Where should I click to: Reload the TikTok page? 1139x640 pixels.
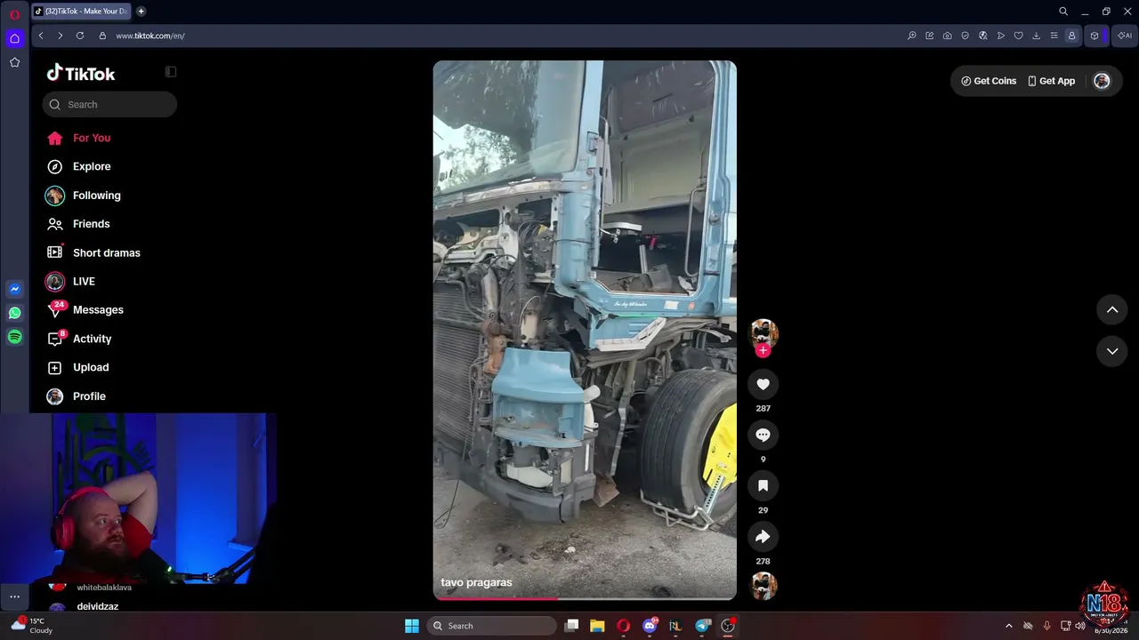coord(80,36)
